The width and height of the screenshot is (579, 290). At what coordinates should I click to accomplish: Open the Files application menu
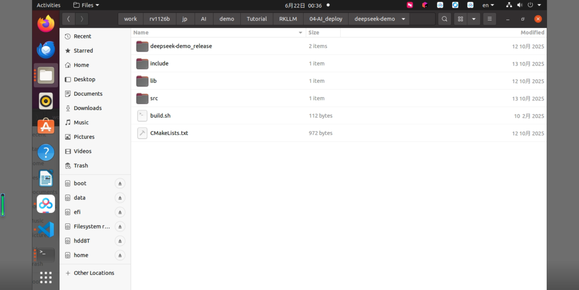[86, 5]
